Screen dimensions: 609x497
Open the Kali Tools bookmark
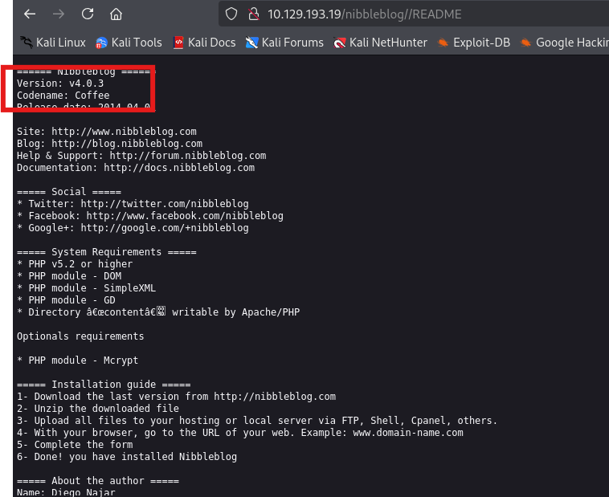[x=129, y=43]
